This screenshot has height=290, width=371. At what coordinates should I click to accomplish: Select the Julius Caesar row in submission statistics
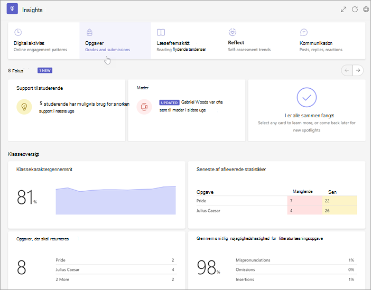pyautogui.click(x=276, y=211)
